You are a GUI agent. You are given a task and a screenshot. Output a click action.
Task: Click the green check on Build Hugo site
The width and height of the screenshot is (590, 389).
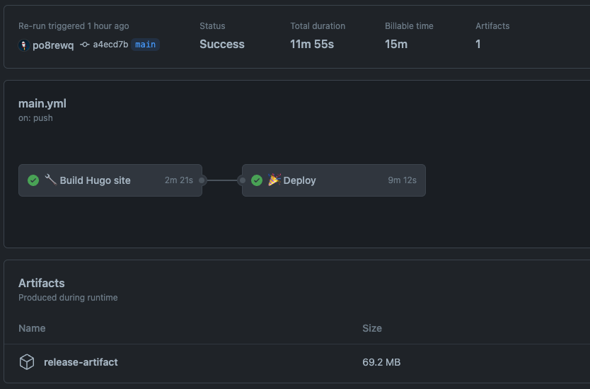[33, 180]
